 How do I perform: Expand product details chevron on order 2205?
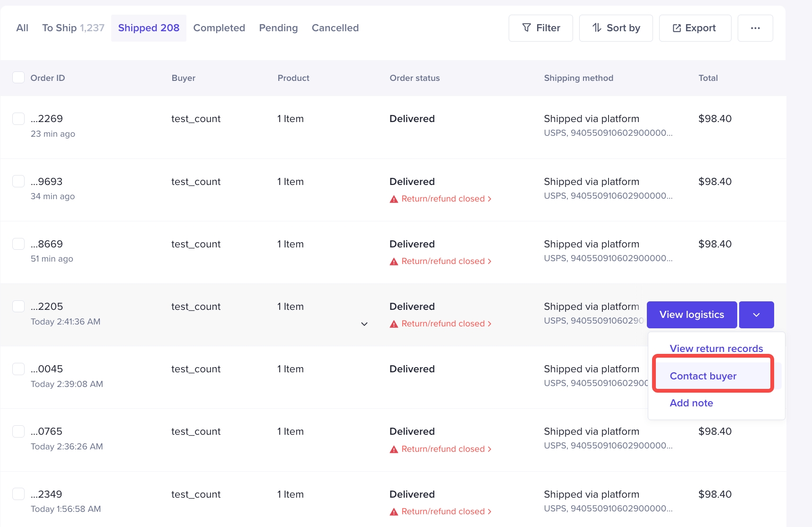(x=364, y=324)
